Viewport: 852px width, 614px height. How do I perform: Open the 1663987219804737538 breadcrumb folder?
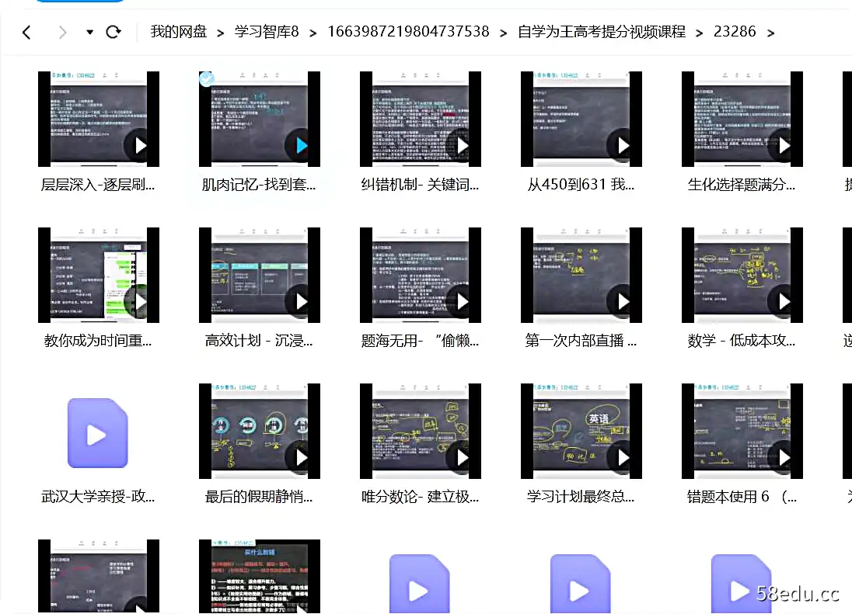pyautogui.click(x=408, y=32)
